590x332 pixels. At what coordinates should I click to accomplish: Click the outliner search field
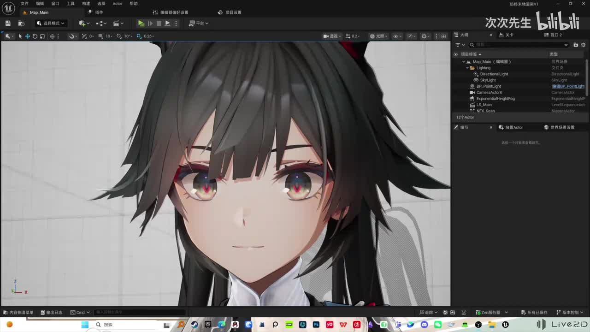click(519, 45)
